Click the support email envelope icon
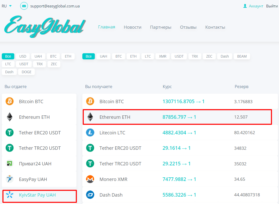 click(x=24, y=6)
